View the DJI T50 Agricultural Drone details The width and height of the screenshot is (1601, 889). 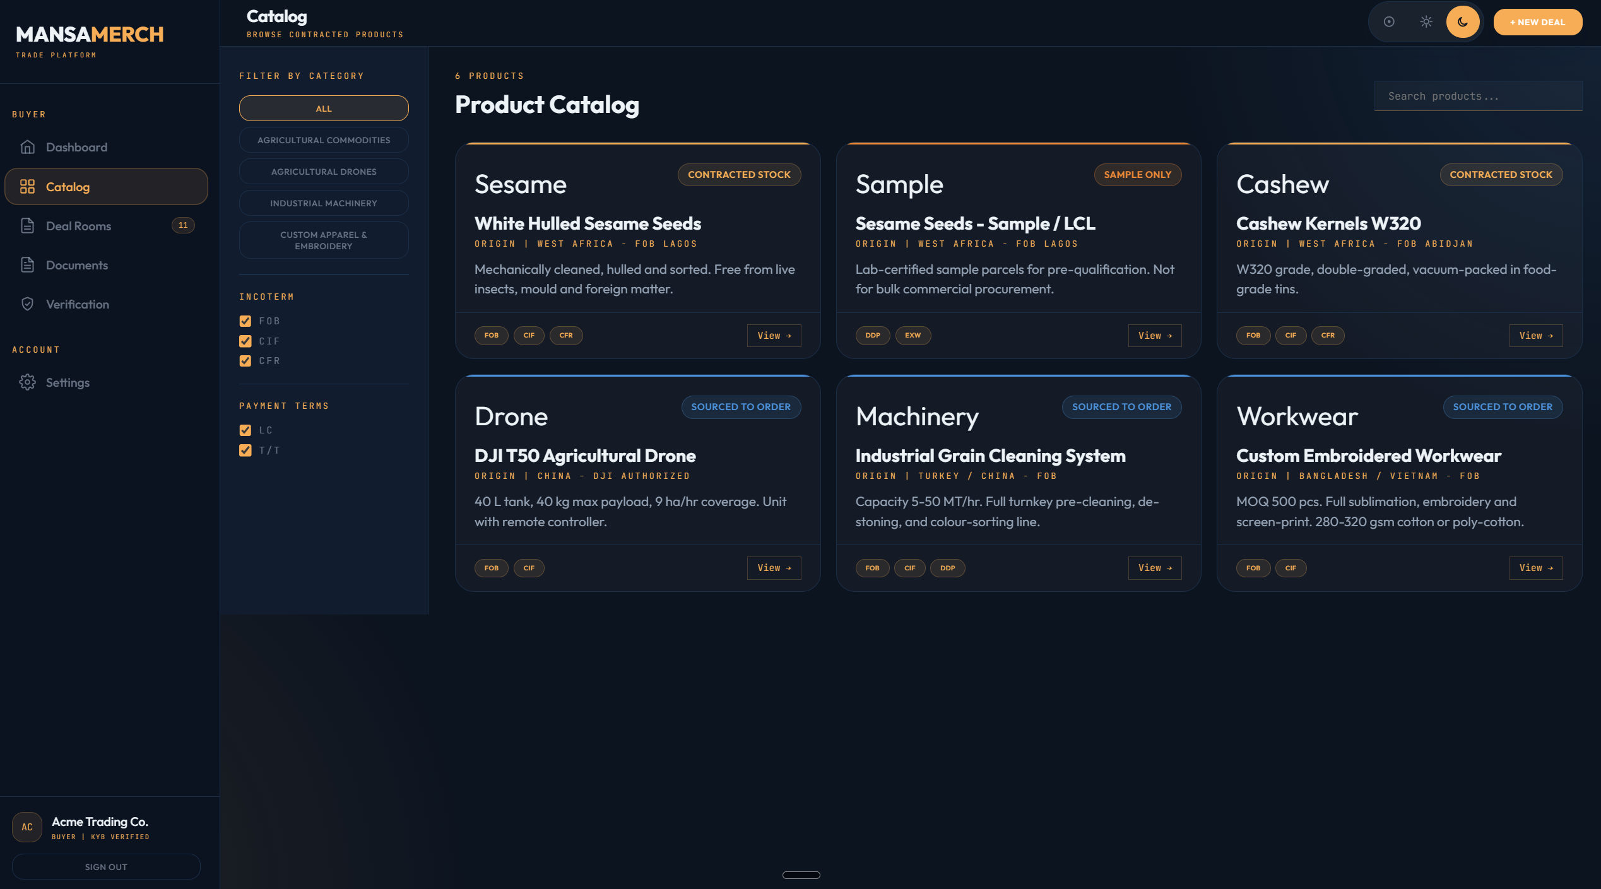[x=774, y=568]
